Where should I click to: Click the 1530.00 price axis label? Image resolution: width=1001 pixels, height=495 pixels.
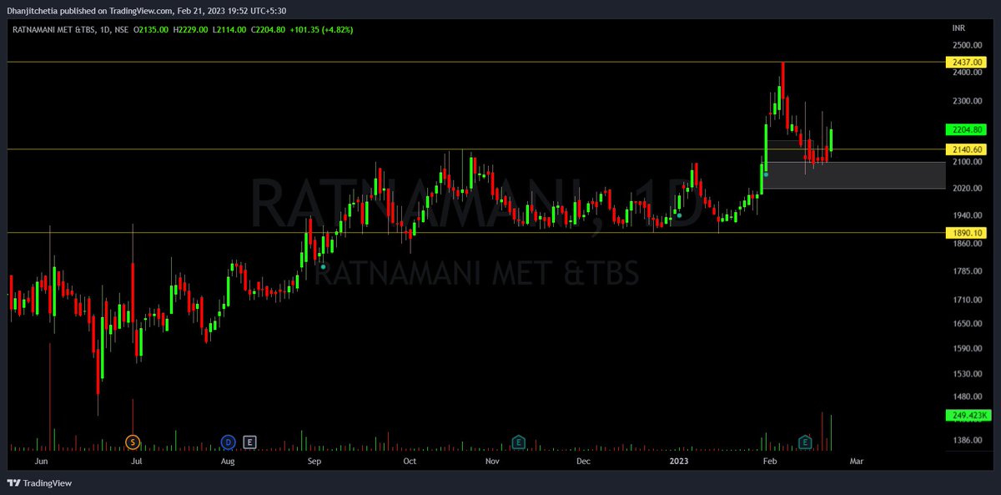tap(965, 374)
